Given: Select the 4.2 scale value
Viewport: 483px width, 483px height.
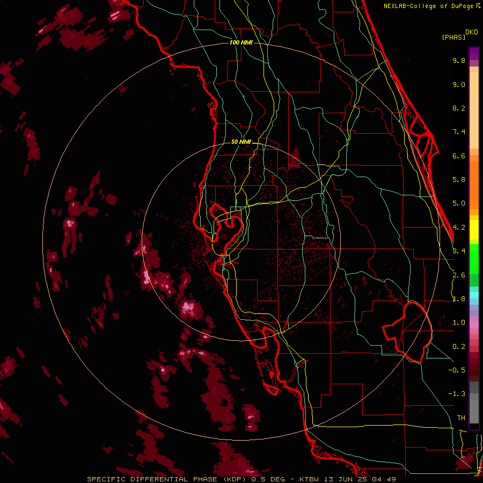Looking at the screenshot, I should tap(459, 228).
